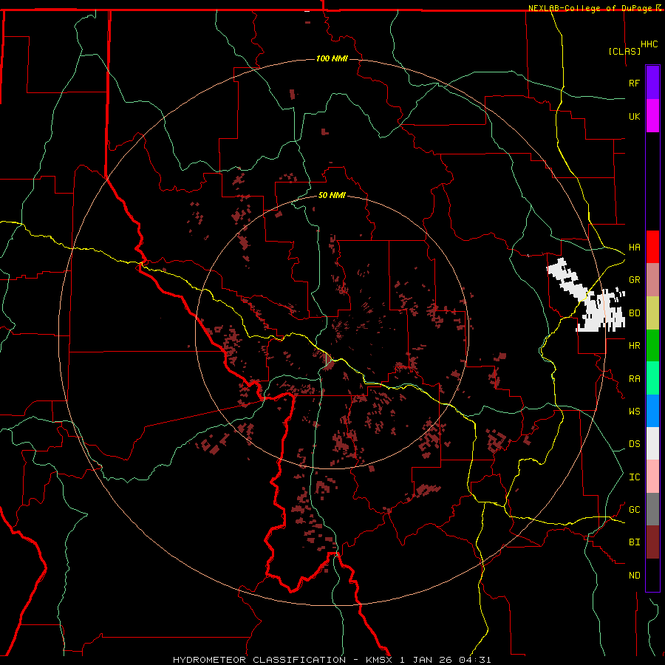Click the WS blue legend color swatch

652,411
